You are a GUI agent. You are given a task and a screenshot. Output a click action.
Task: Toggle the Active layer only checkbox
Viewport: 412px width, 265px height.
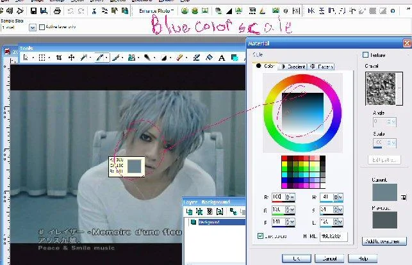coord(42,27)
